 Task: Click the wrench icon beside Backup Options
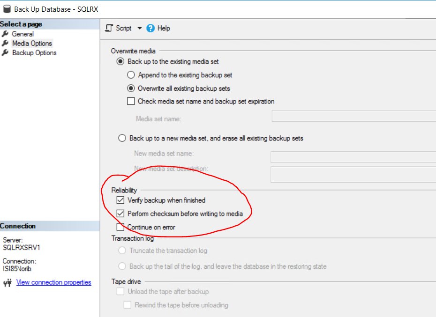pyautogui.click(x=5, y=53)
